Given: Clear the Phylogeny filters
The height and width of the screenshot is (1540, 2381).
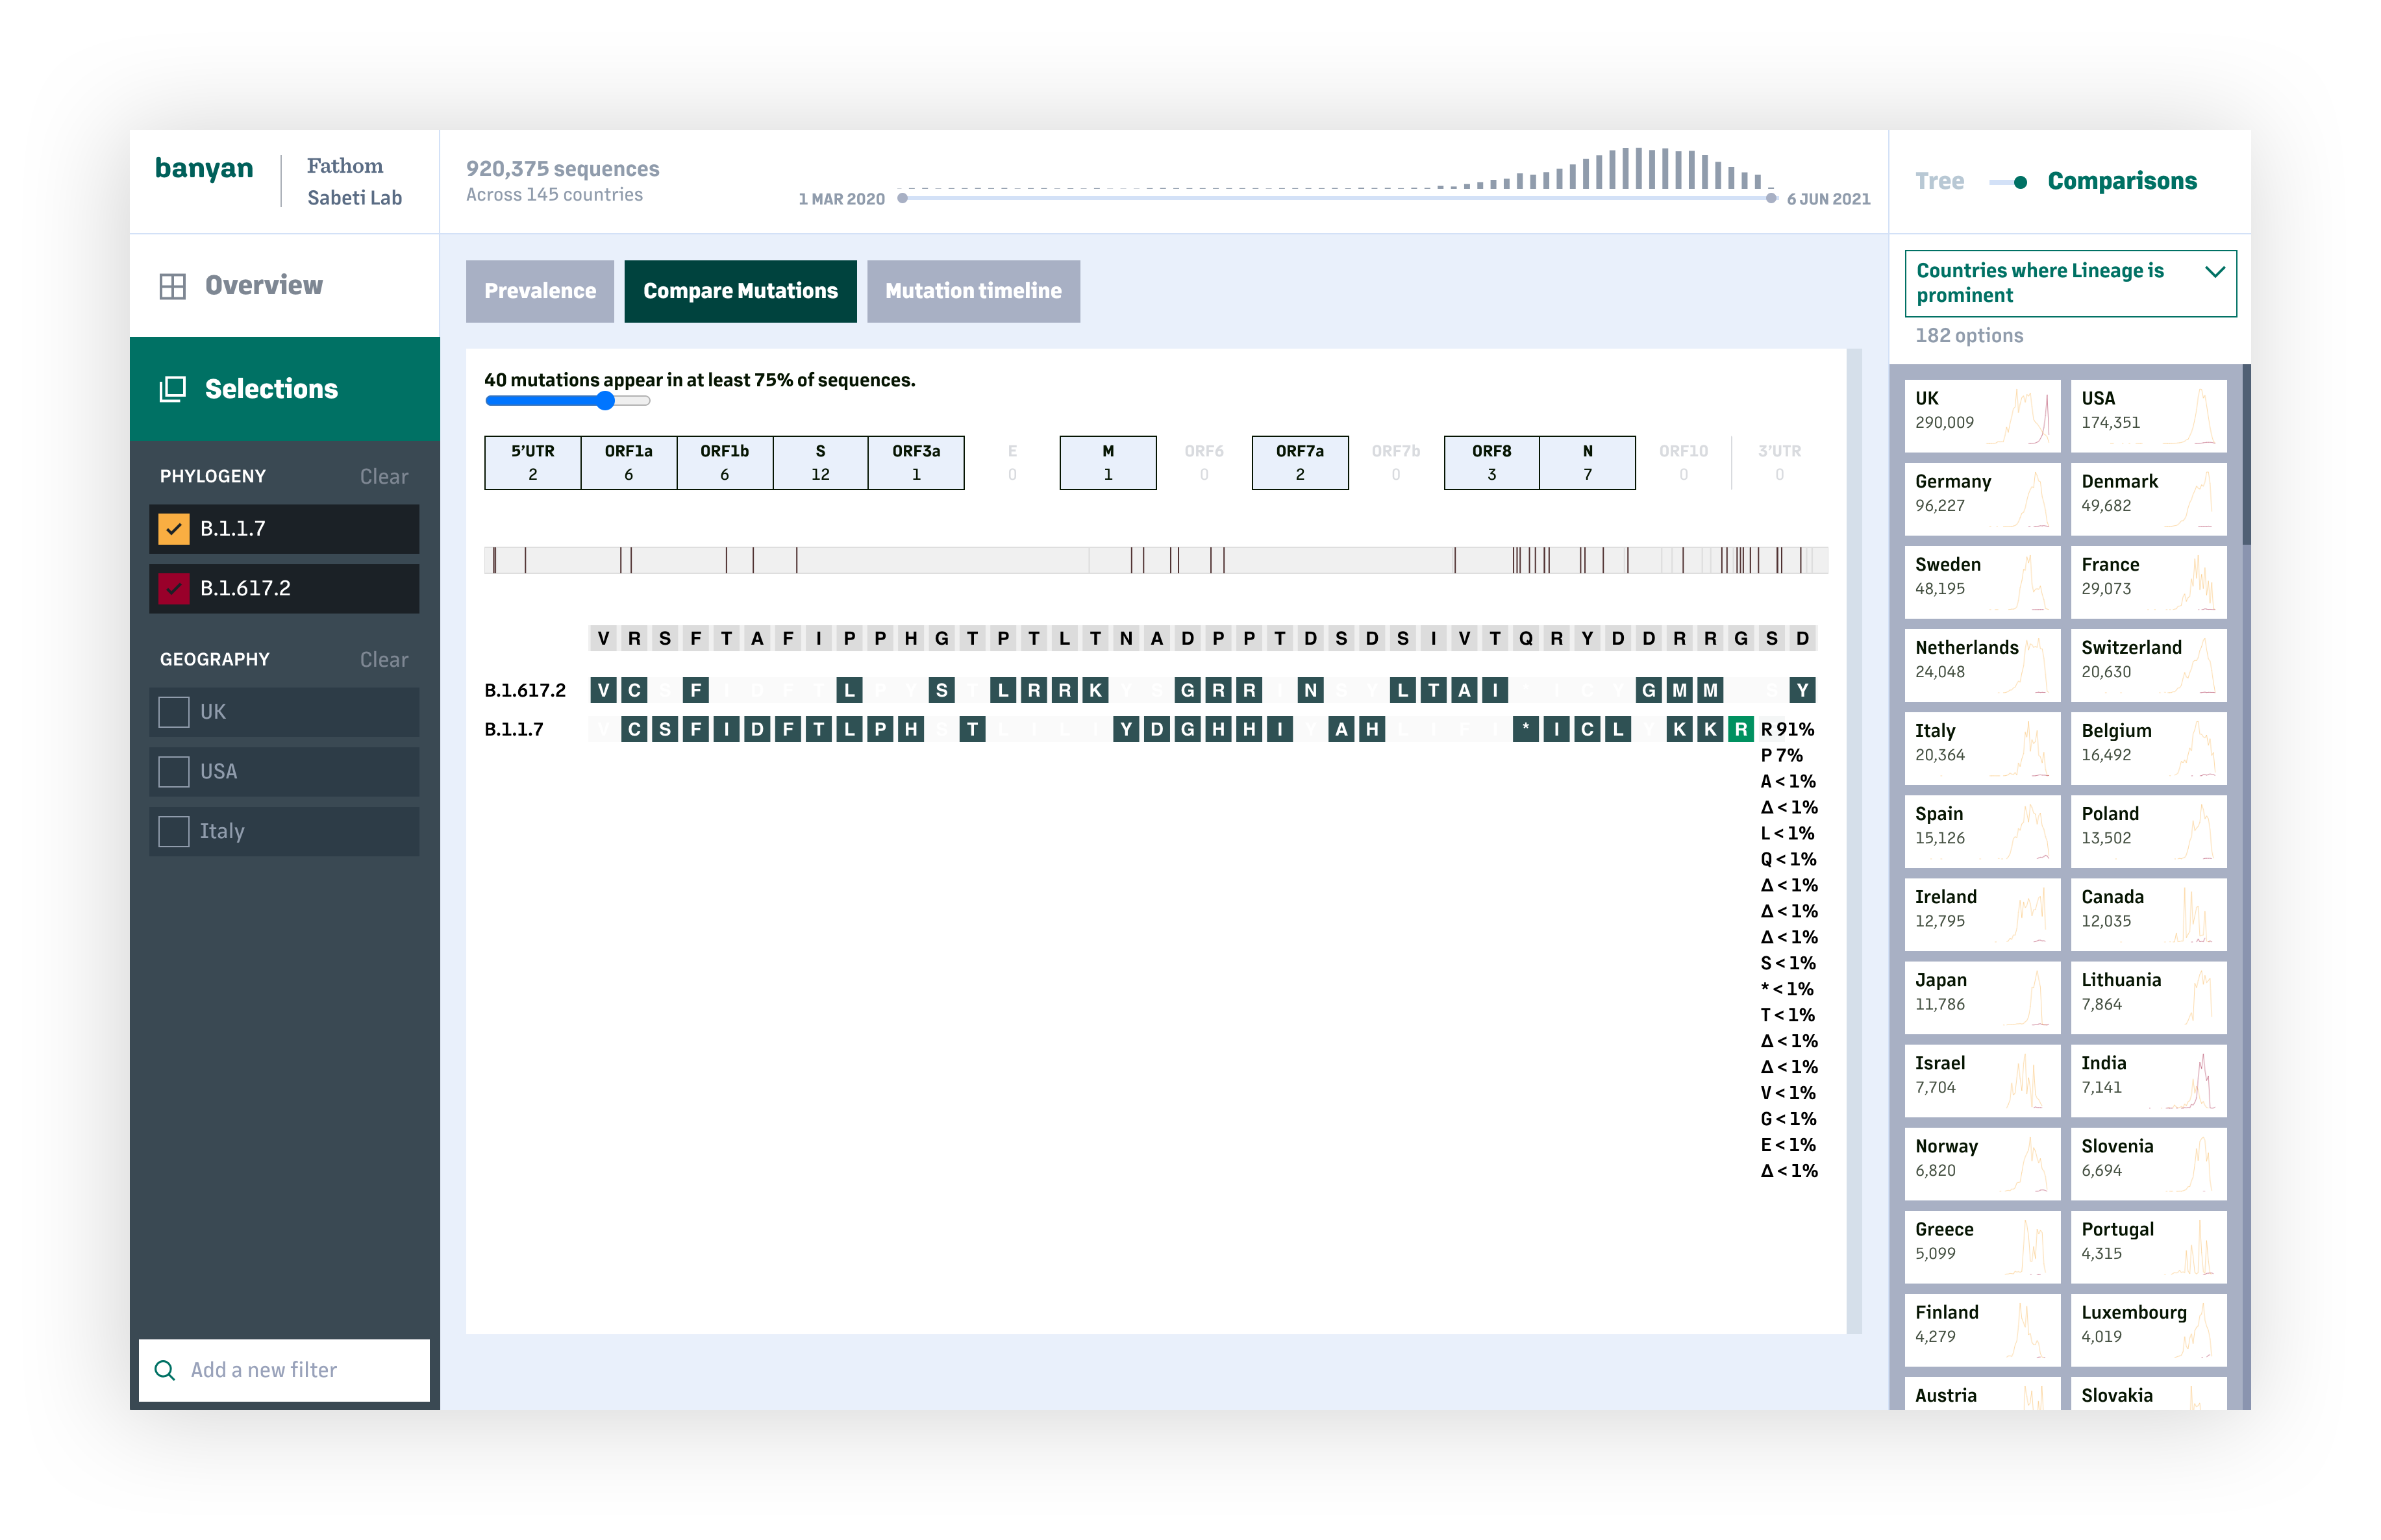Looking at the screenshot, I should pyautogui.click(x=384, y=476).
